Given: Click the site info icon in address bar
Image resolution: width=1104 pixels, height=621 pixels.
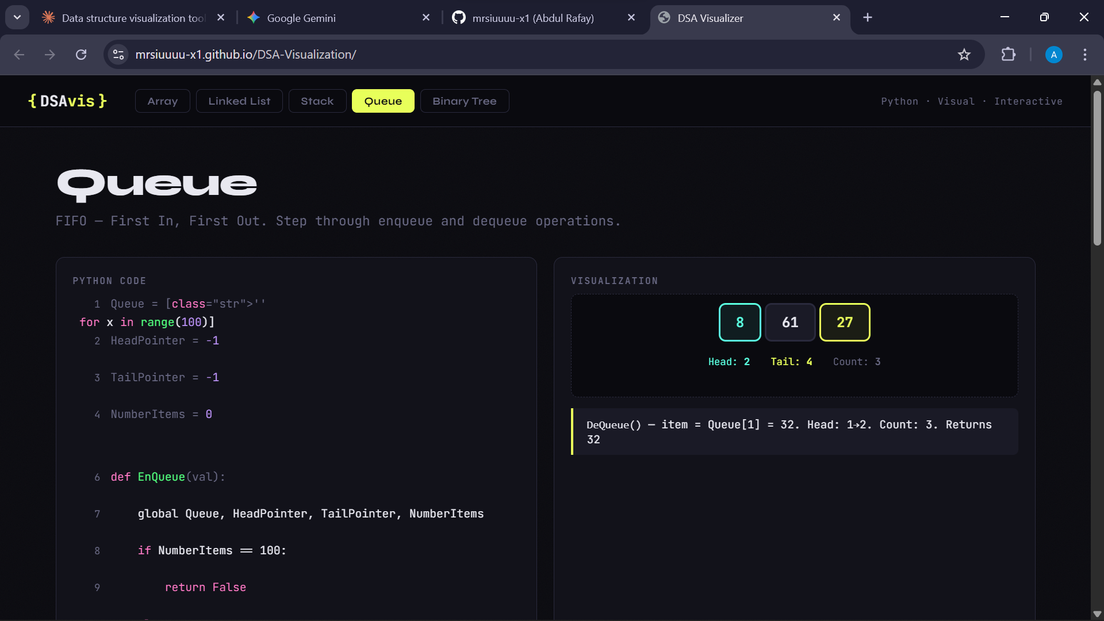Looking at the screenshot, I should (118, 55).
